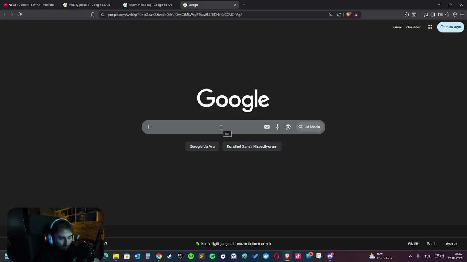Open TikTok from taskbar
This screenshot has height=262, width=467.
coord(298,256)
